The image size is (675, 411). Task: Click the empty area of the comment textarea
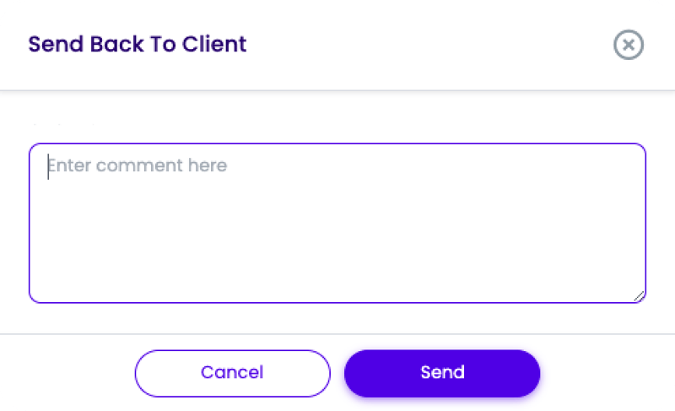coord(337,245)
